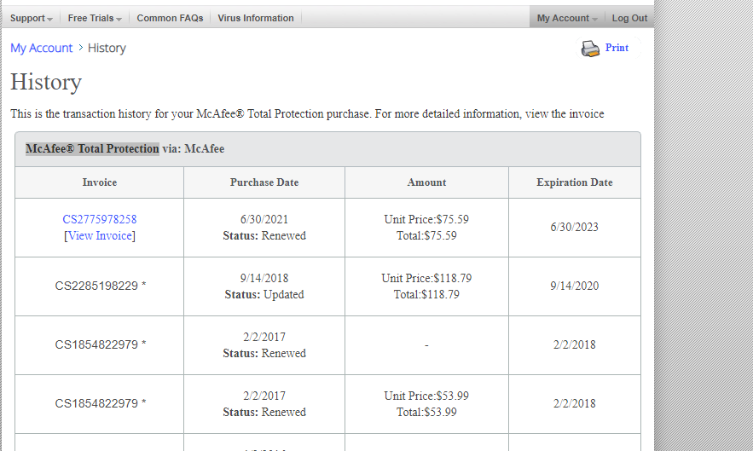Select Total $75.59 text
The width and height of the screenshot is (753, 451).
pyautogui.click(x=426, y=236)
